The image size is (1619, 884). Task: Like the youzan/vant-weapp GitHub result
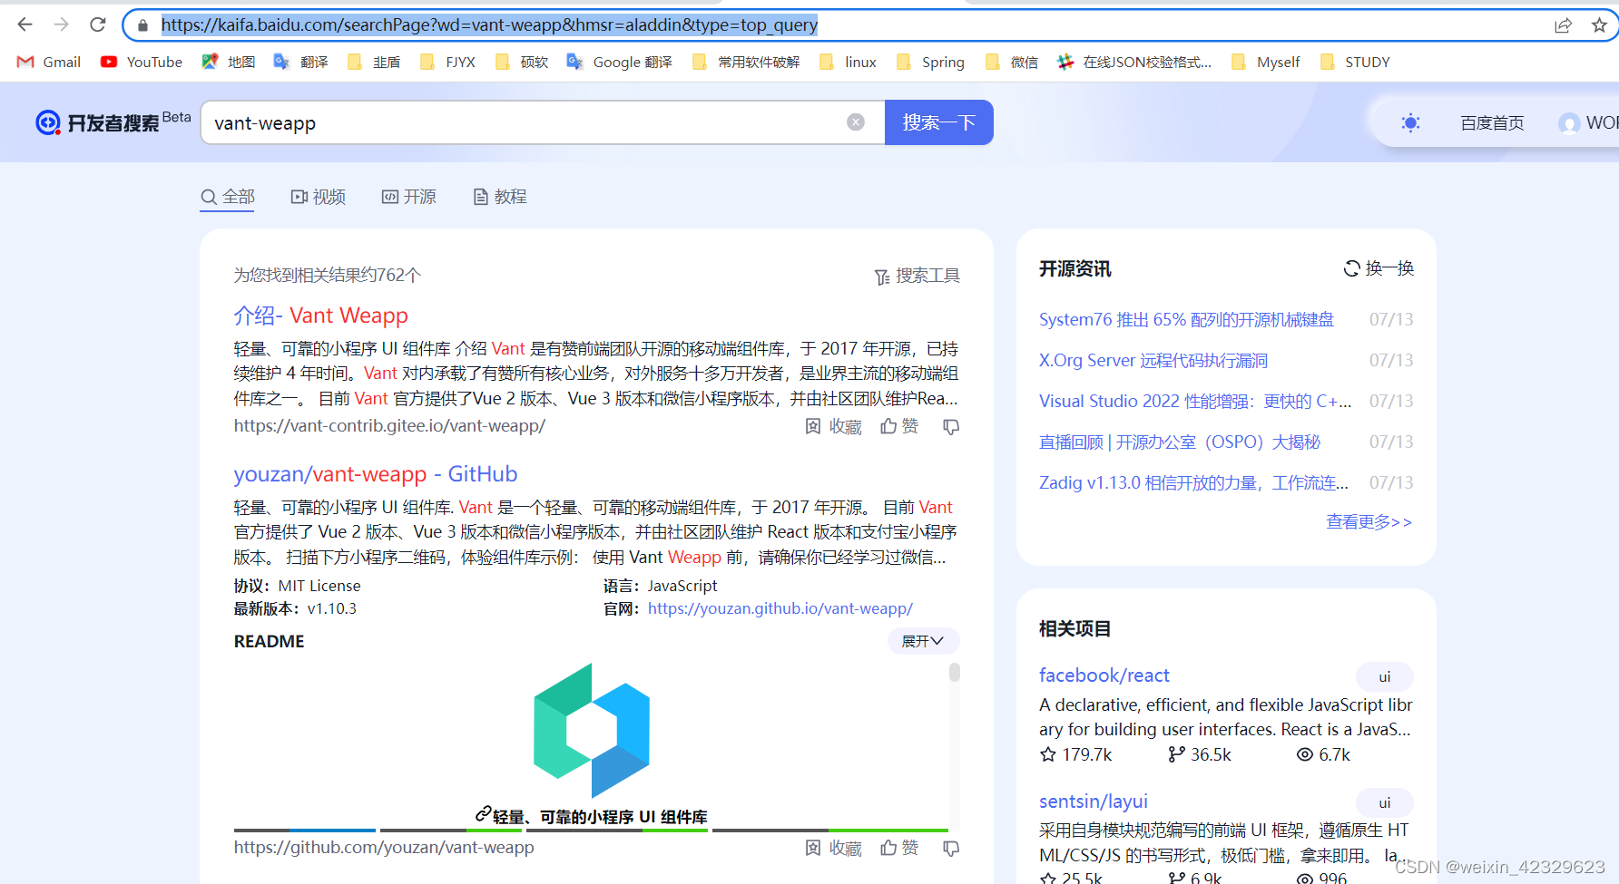tap(899, 848)
